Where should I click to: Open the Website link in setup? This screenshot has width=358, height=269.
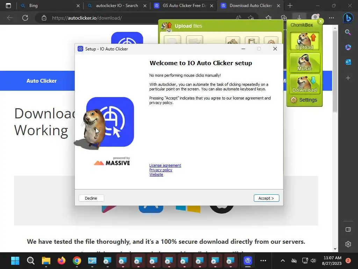click(x=156, y=174)
